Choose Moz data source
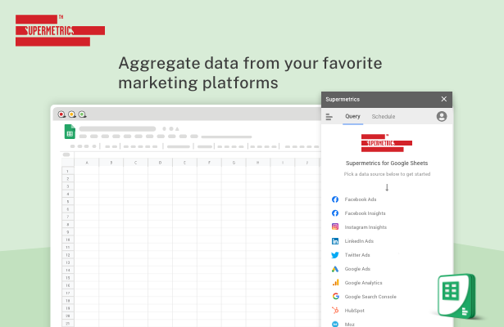The width and height of the screenshot is (504, 327). coord(350,324)
